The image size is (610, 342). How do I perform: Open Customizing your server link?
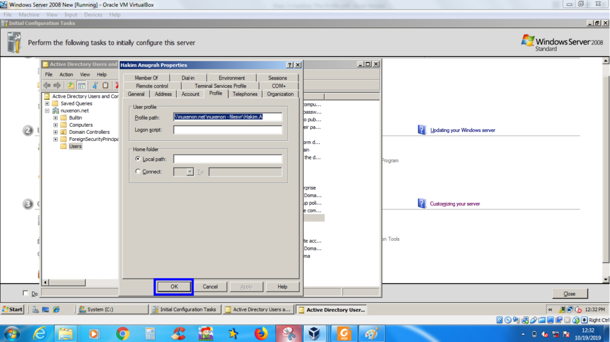coord(455,203)
